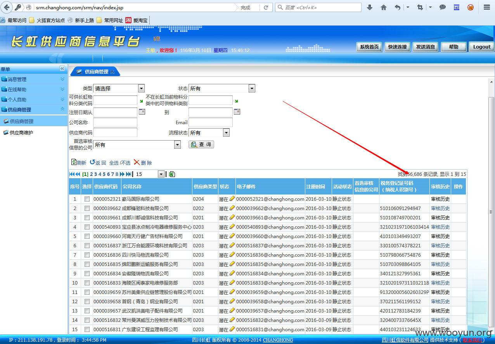Collapse the 菜单 sidebar with double-arrow icon
Viewport: 495px width, 344px height.
click(62, 69)
